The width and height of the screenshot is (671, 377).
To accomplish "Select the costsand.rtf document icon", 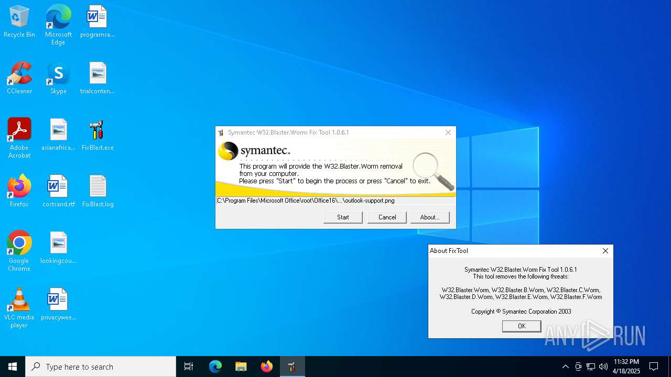I will pos(58,192).
